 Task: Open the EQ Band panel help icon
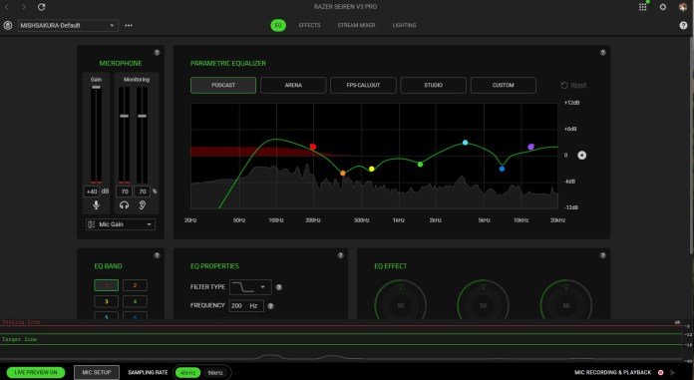tap(157, 255)
